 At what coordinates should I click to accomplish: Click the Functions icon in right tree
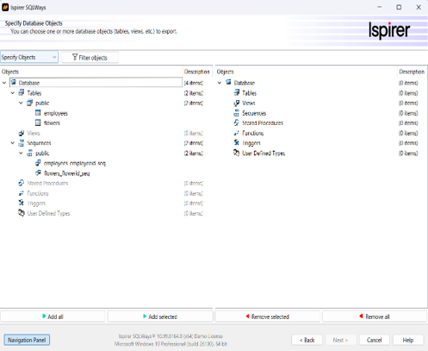(237, 133)
